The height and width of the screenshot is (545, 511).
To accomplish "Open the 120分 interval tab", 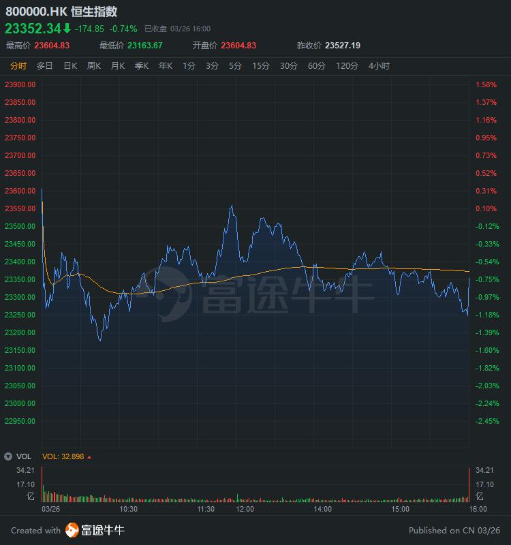I will coord(347,65).
